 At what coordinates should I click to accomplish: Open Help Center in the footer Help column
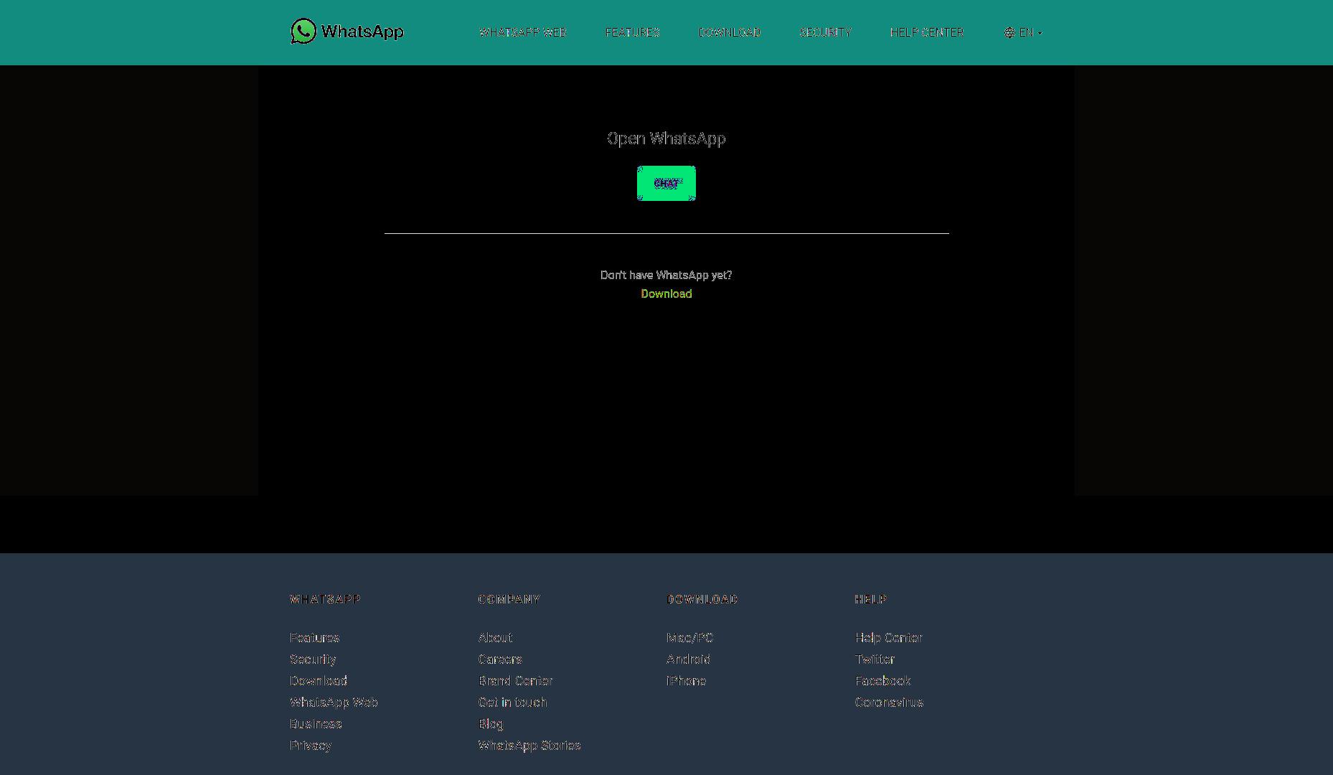[888, 638]
